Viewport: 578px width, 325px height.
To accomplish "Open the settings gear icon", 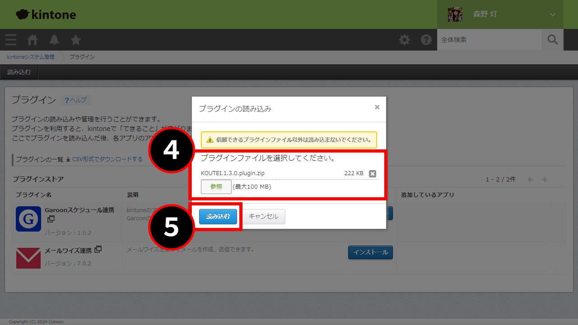I will (x=405, y=40).
